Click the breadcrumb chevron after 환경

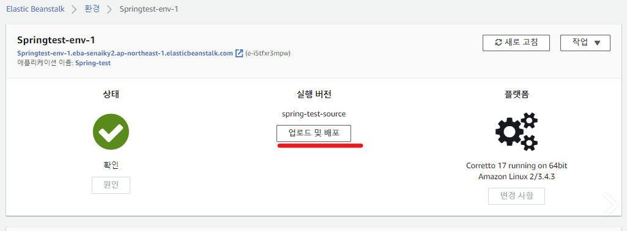[x=109, y=10]
